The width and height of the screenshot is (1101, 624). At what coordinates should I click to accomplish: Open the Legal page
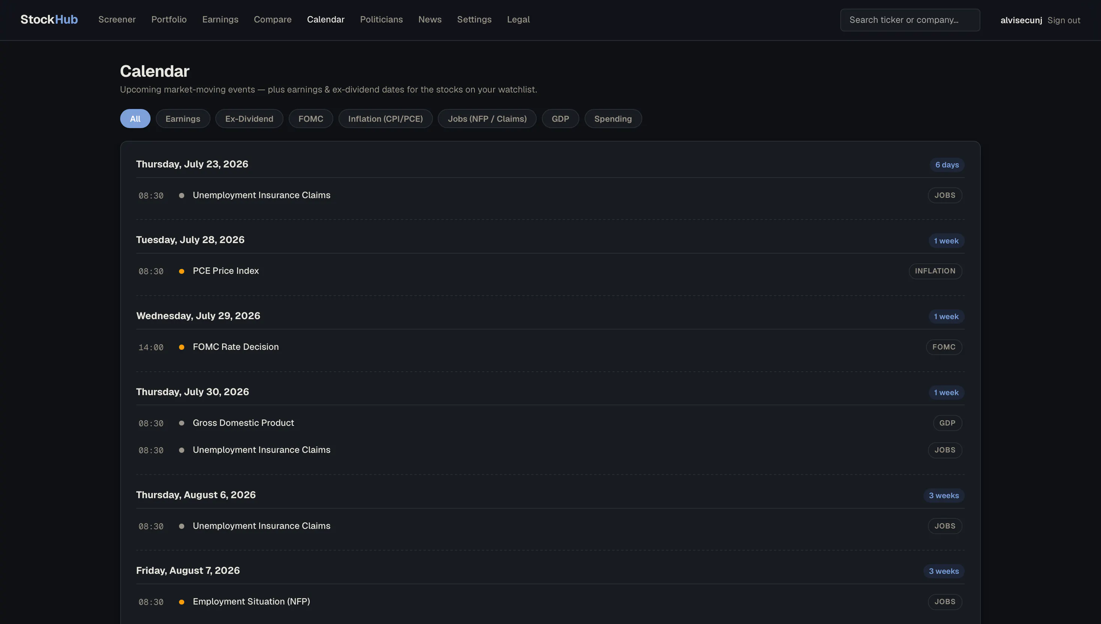click(x=518, y=20)
